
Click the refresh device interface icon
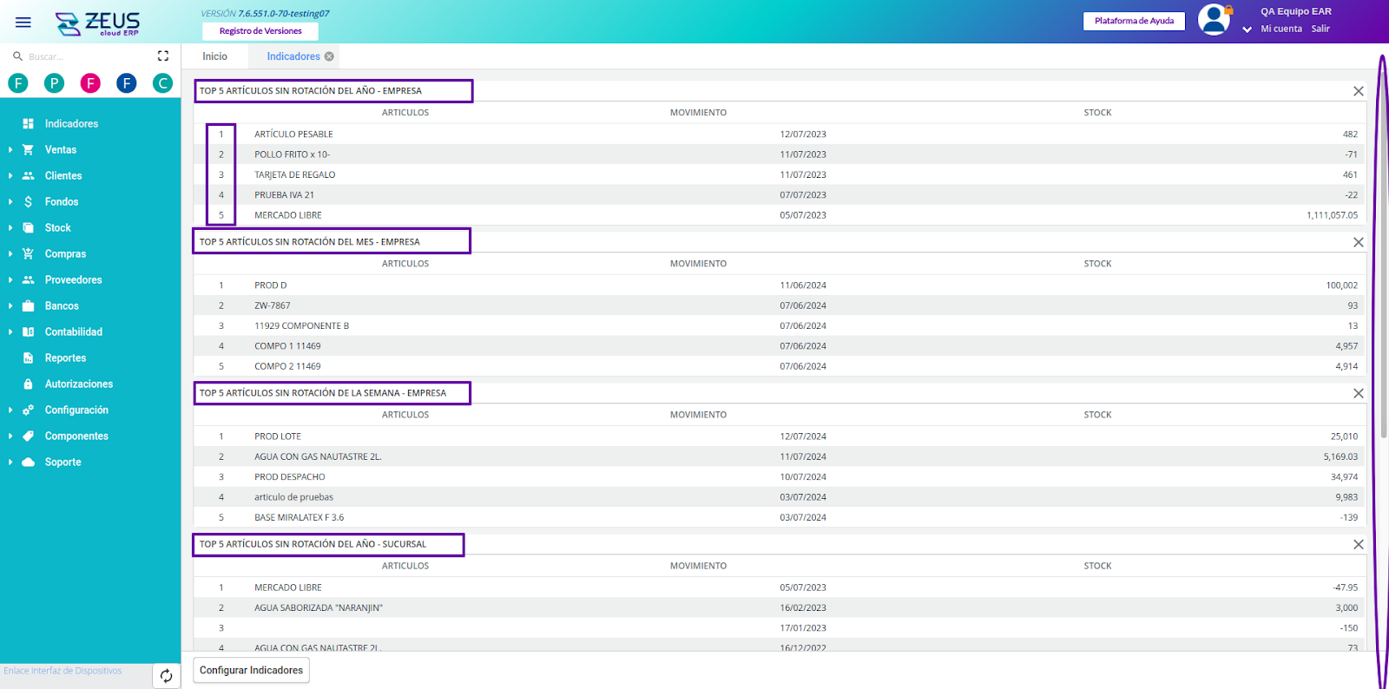pos(166,676)
